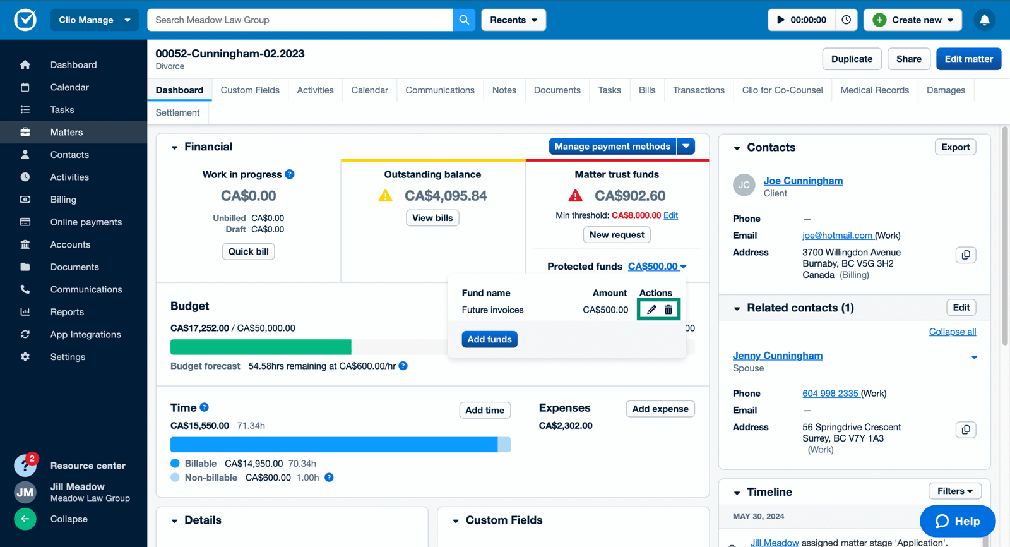Open the Create new dropdown
Screen dimensions: 1010x547
(x=913, y=20)
